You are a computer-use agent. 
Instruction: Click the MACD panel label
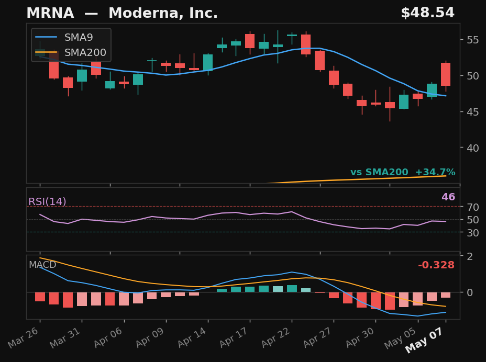[42, 265]
